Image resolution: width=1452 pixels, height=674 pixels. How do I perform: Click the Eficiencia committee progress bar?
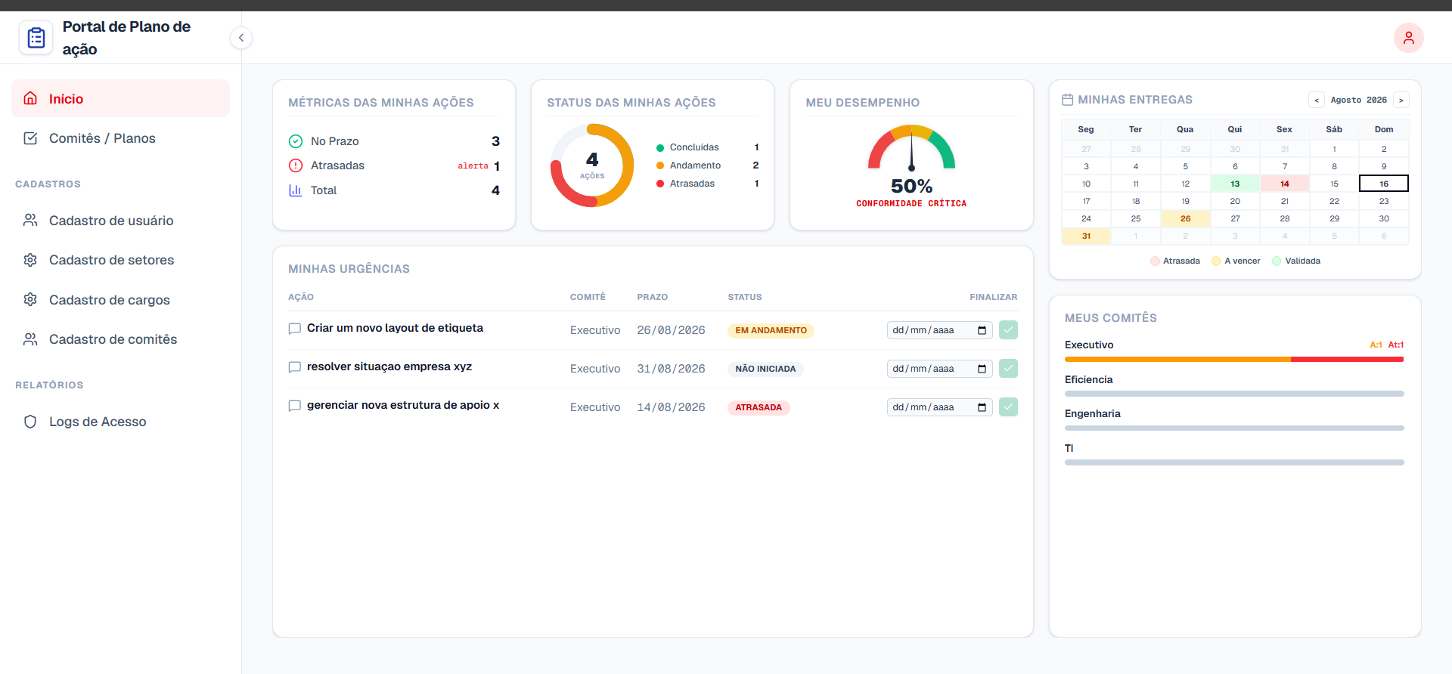click(x=1234, y=394)
